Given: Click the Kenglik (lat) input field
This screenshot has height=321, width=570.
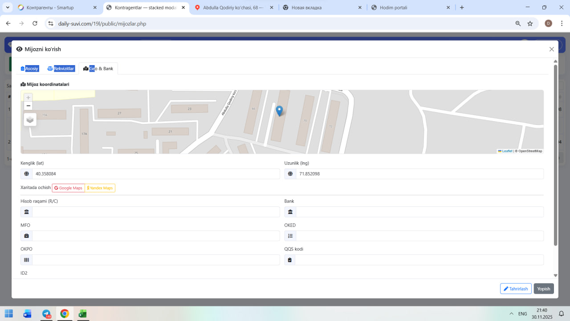Looking at the screenshot, I should (155, 174).
